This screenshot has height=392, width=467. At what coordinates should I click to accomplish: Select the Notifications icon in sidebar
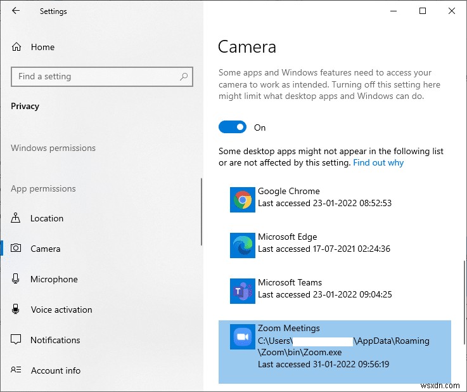pyautogui.click(x=16, y=339)
